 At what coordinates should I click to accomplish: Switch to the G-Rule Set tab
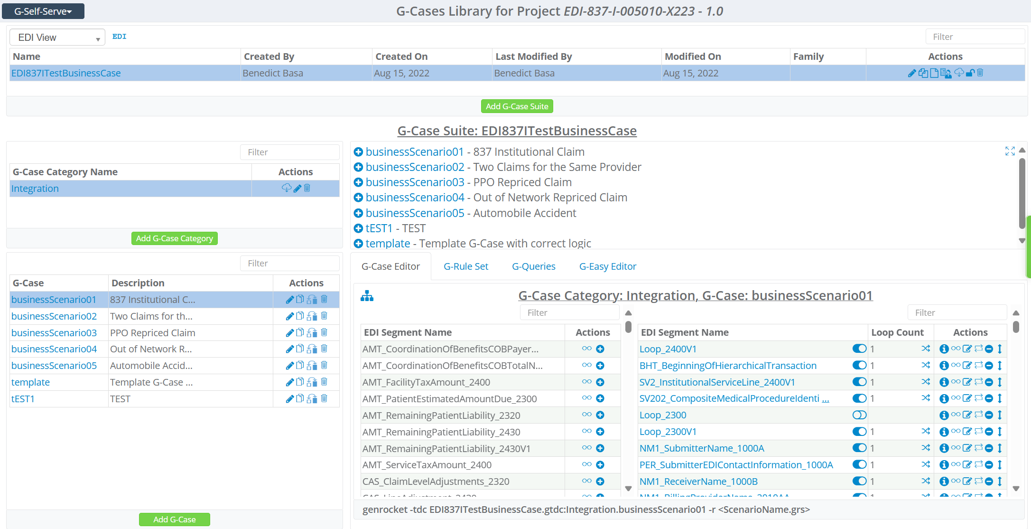465,266
